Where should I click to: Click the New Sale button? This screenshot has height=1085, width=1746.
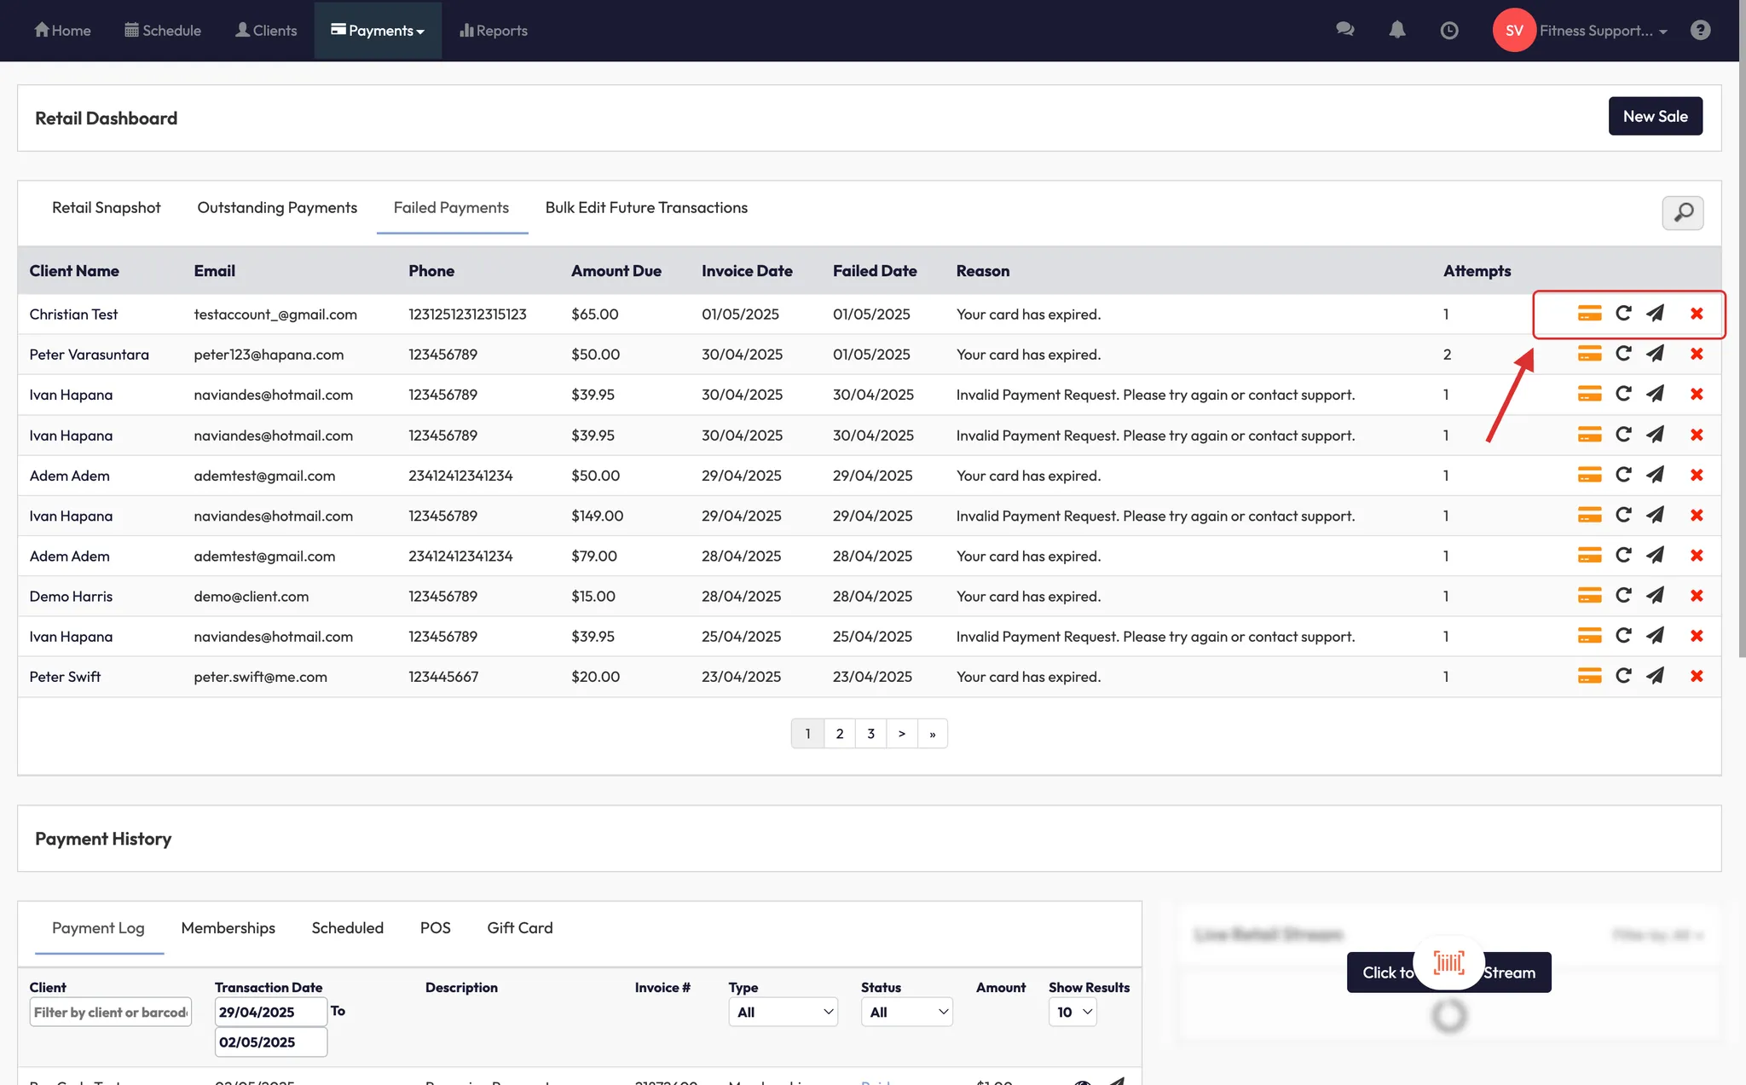click(x=1654, y=117)
